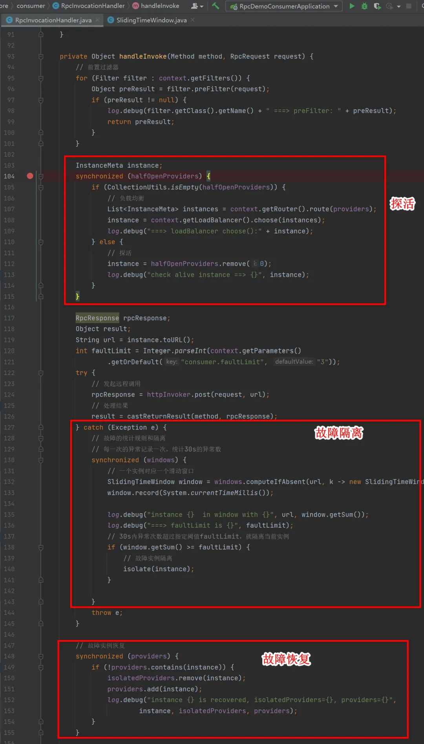
Task: Collapse the for-loop fold marker at line 95
Action: (x=41, y=78)
